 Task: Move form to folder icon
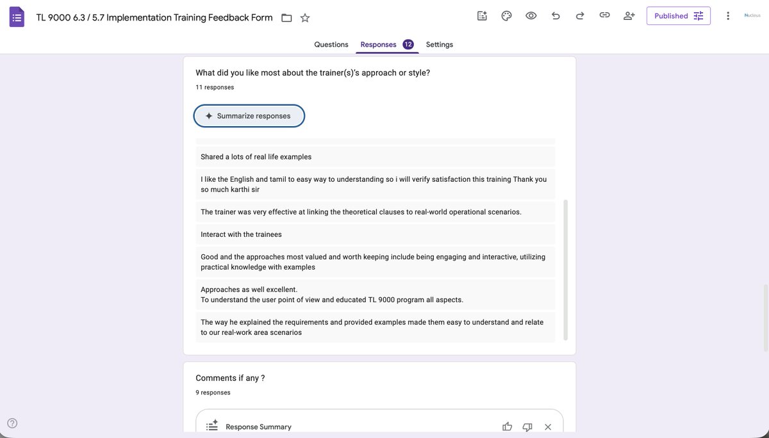[x=286, y=18]
